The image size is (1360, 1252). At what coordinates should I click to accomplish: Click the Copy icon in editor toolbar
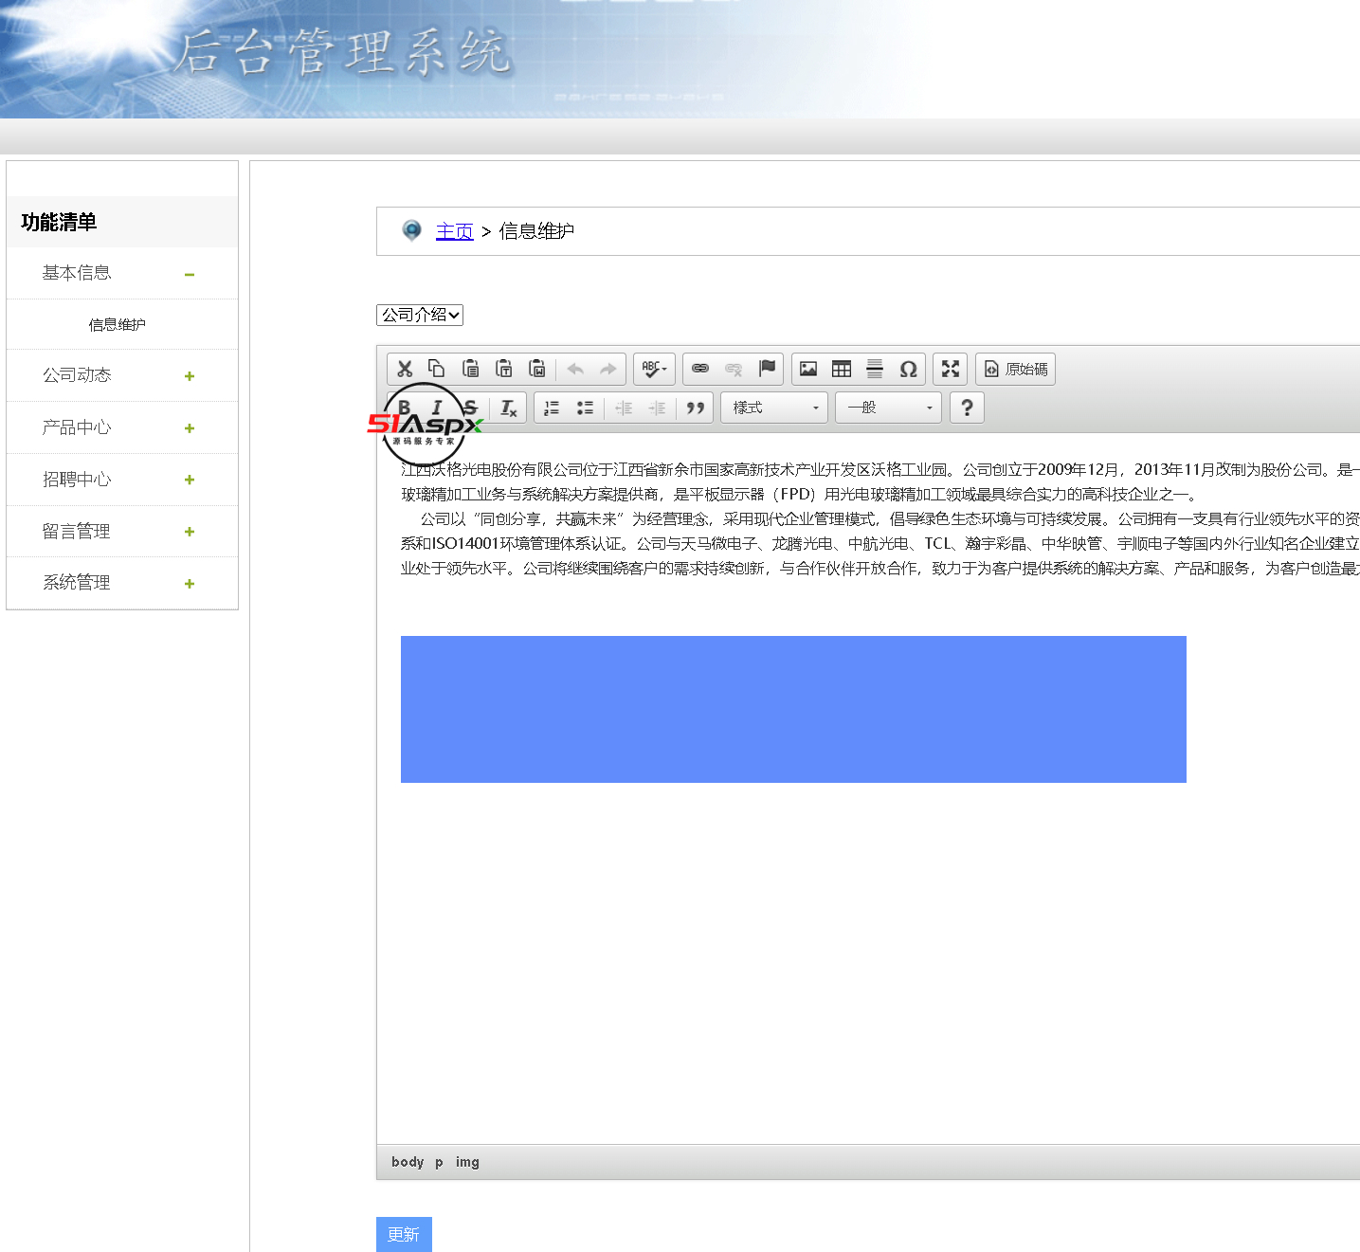point(437,369)
